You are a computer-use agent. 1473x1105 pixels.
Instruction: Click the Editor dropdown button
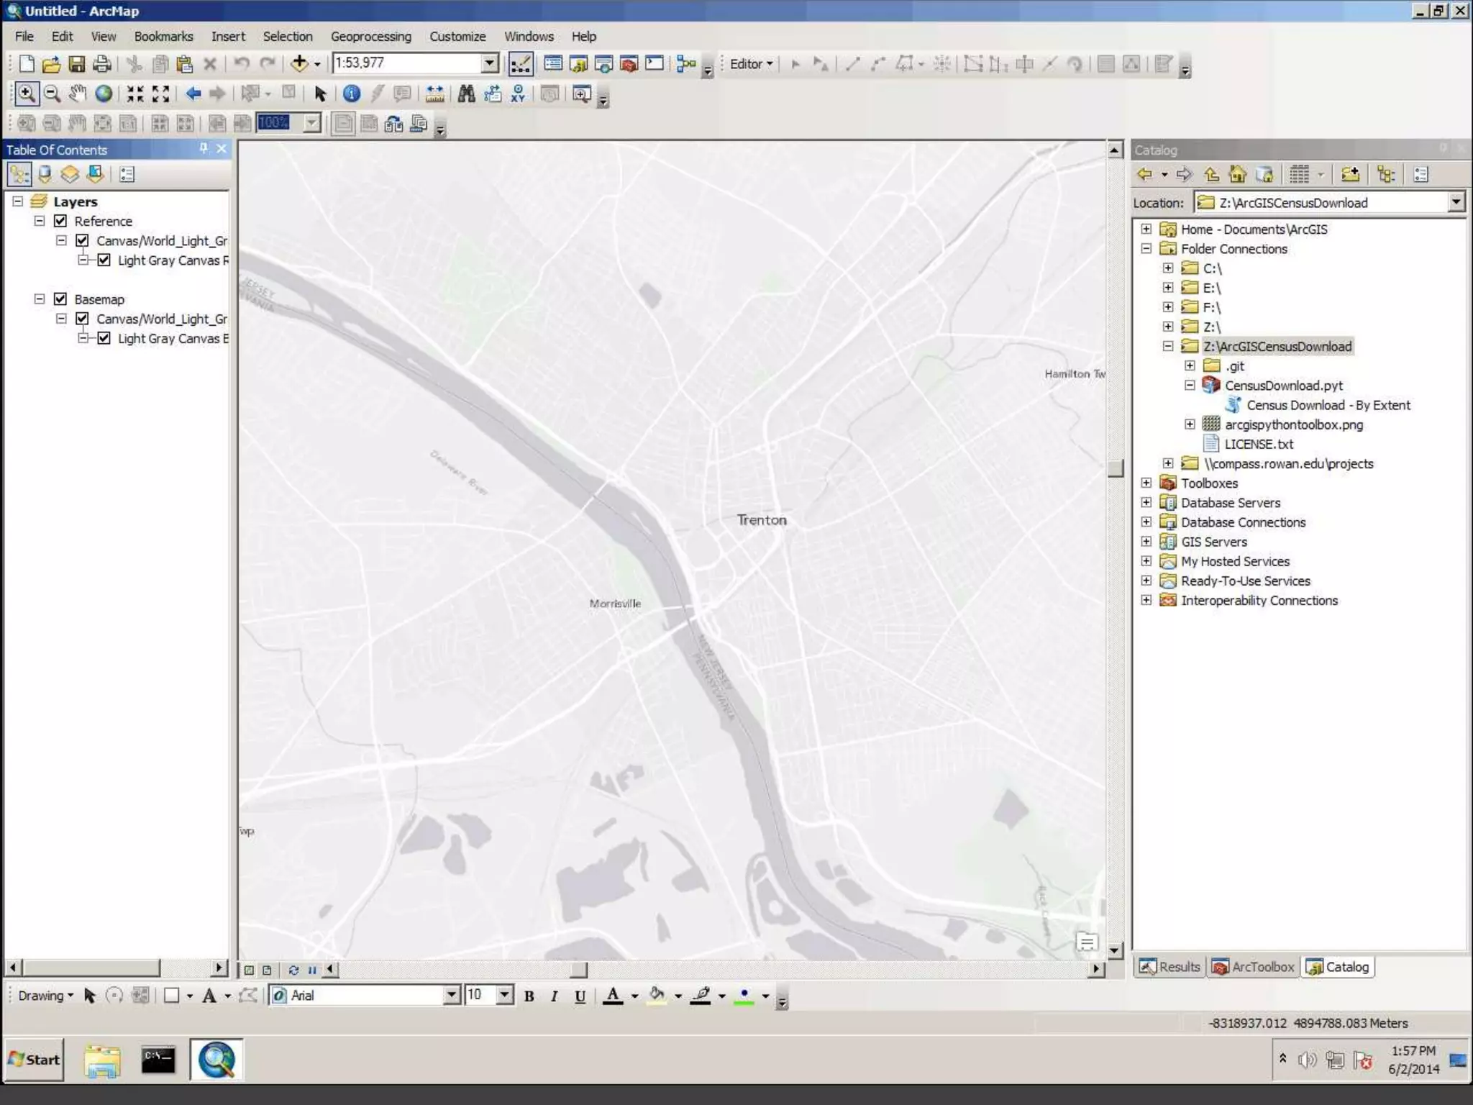tap(751, 63)
